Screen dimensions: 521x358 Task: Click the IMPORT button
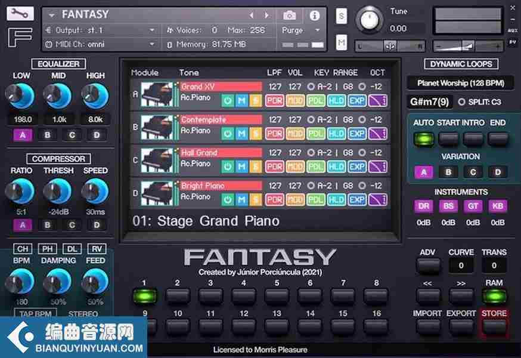(x=427, y=327)
